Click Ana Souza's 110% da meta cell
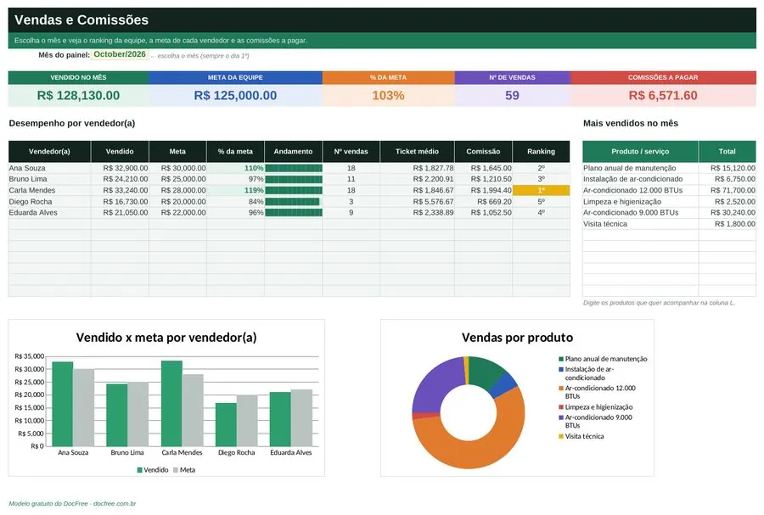The image size is (764, 515). coord(235,168)
